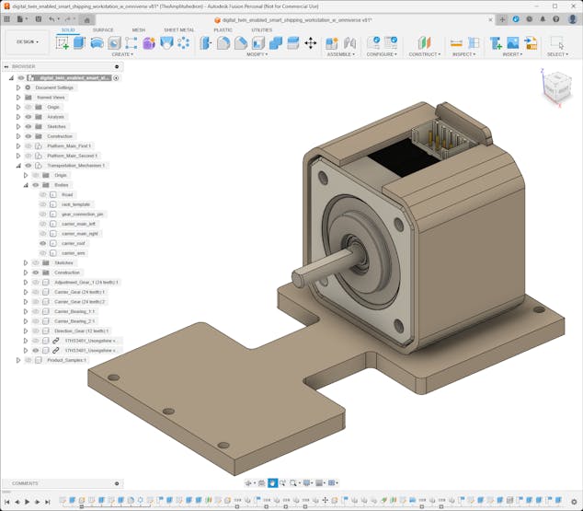583x511 pixels.
Task: Select the gear_connection_pin body in browser
Action: click(83, 214)
